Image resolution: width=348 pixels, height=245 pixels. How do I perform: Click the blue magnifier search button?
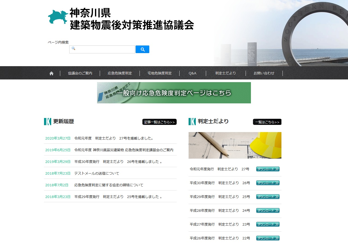click(142, 49)
